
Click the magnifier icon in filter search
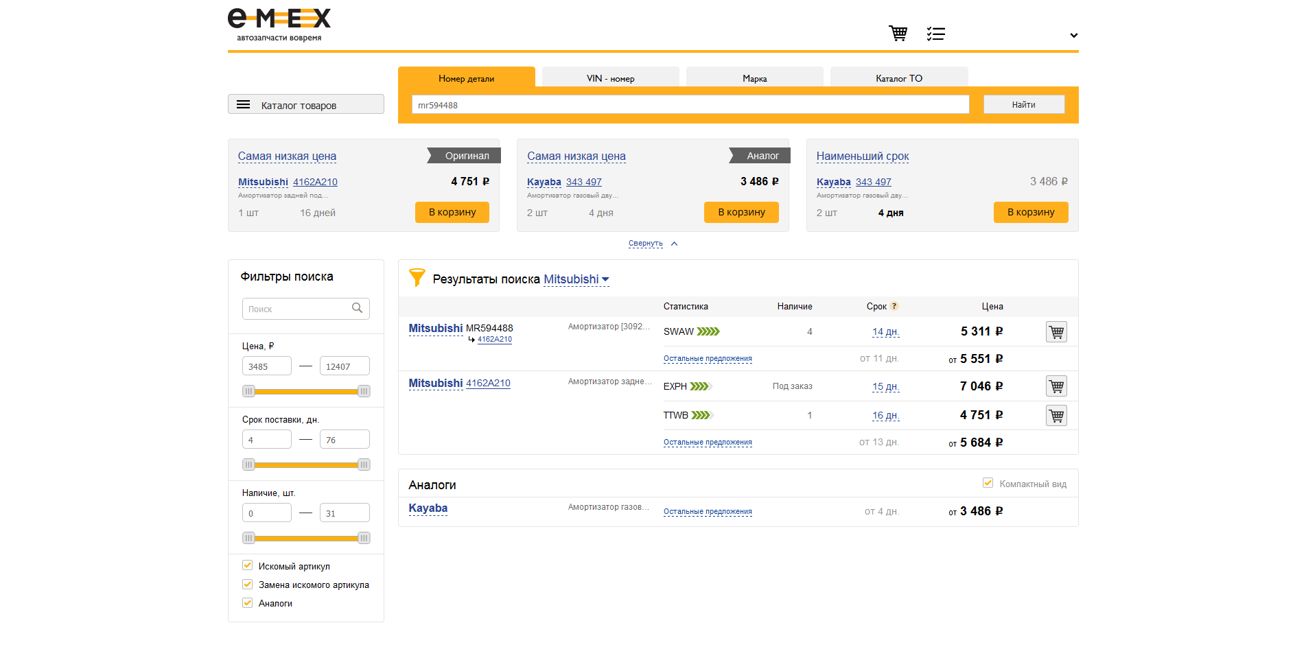[x=357, y=308]
